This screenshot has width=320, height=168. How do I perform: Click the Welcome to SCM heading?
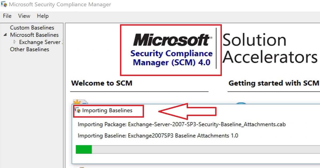(102, 83)
